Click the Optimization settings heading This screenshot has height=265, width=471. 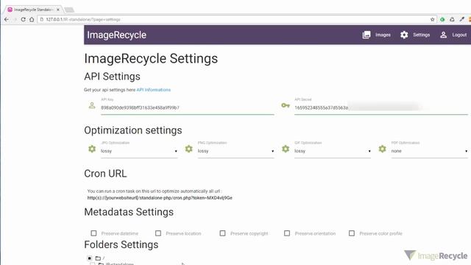point(132,130)
